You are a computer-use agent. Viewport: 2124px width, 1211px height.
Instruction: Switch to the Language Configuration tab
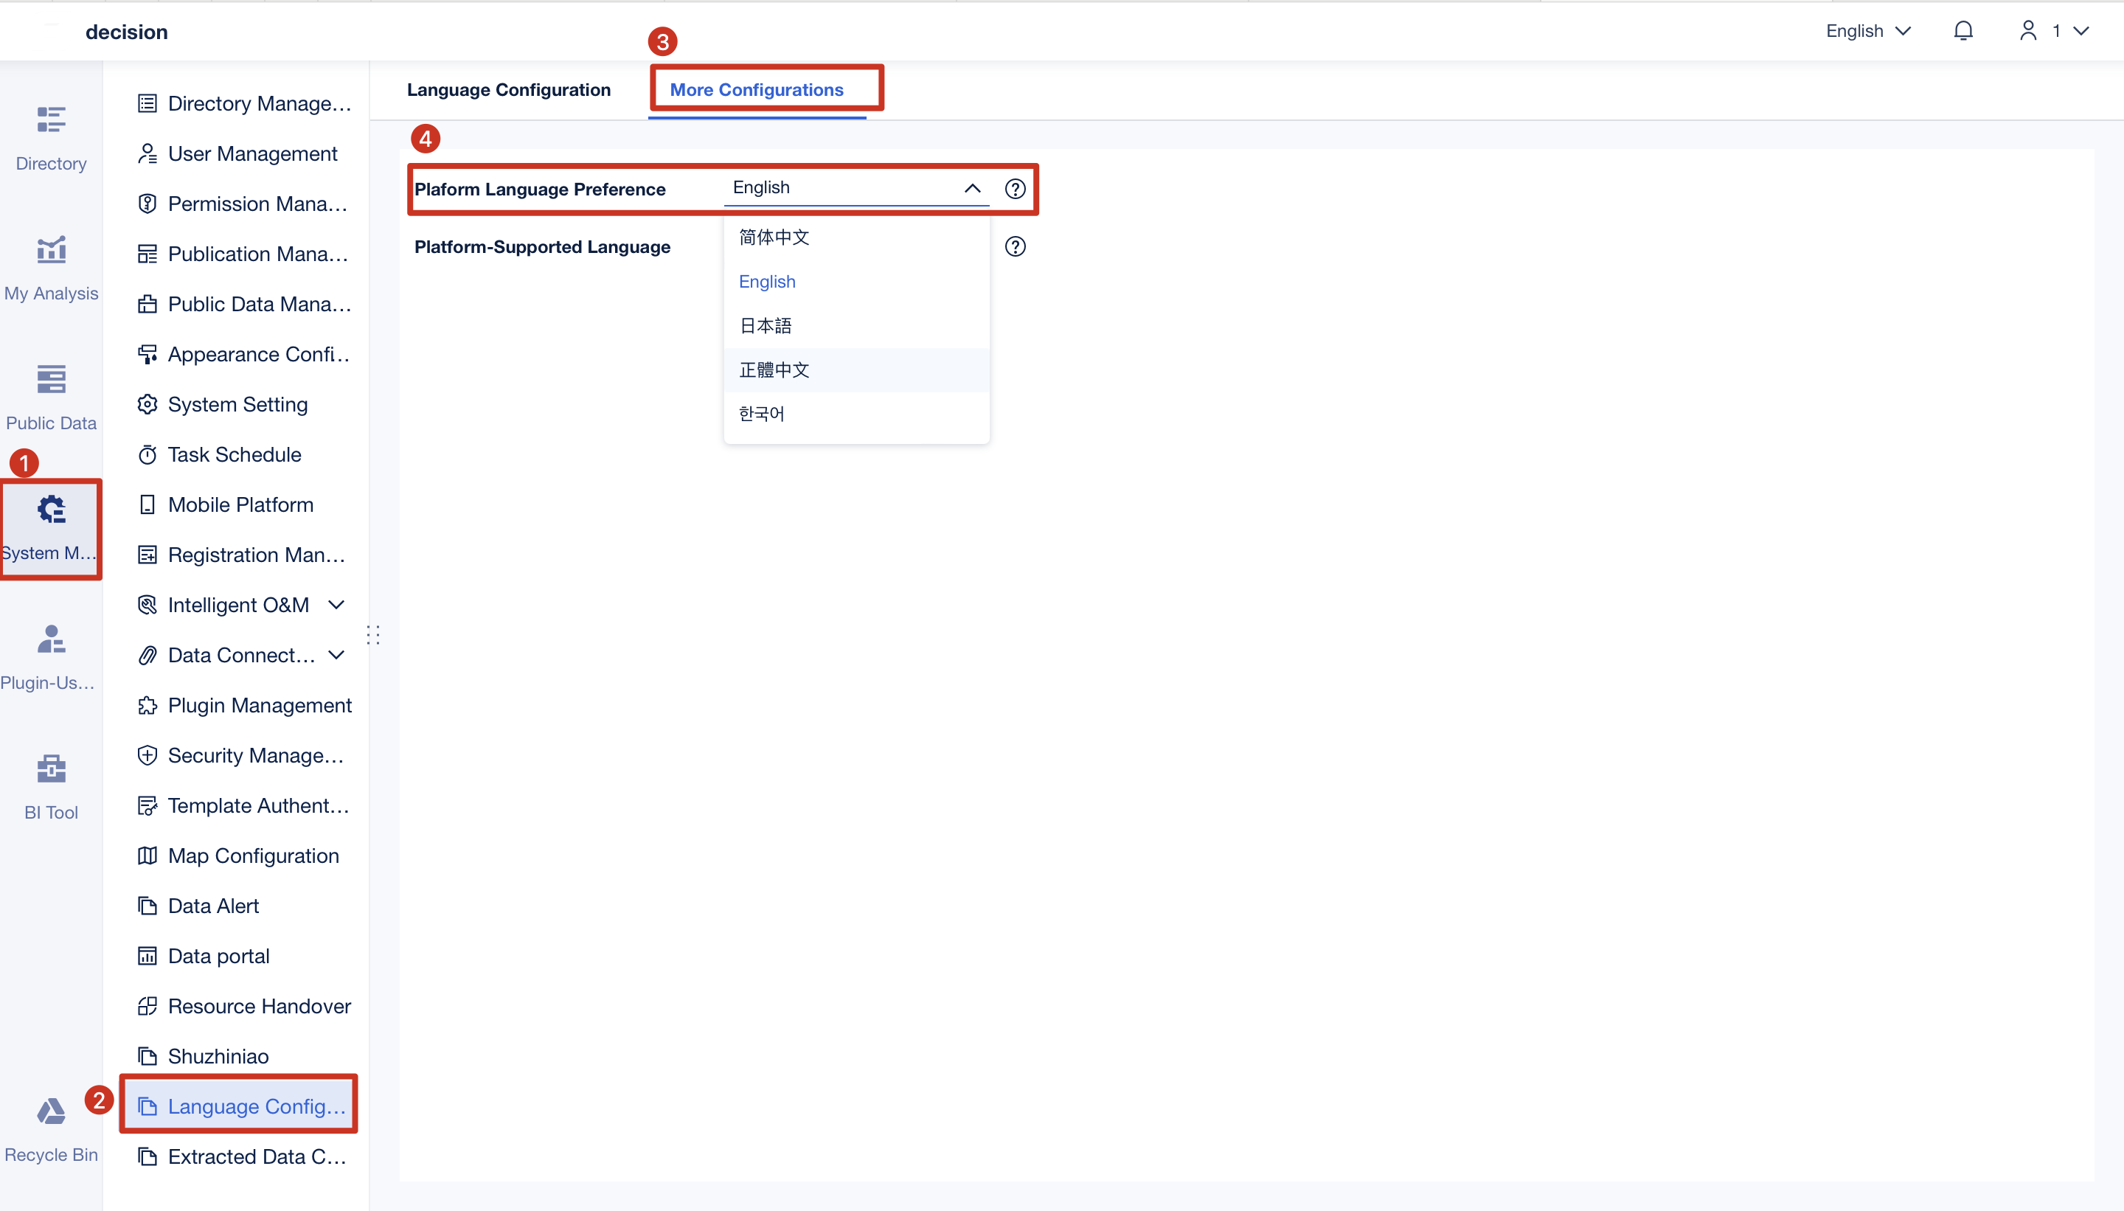tap(508, 90)
